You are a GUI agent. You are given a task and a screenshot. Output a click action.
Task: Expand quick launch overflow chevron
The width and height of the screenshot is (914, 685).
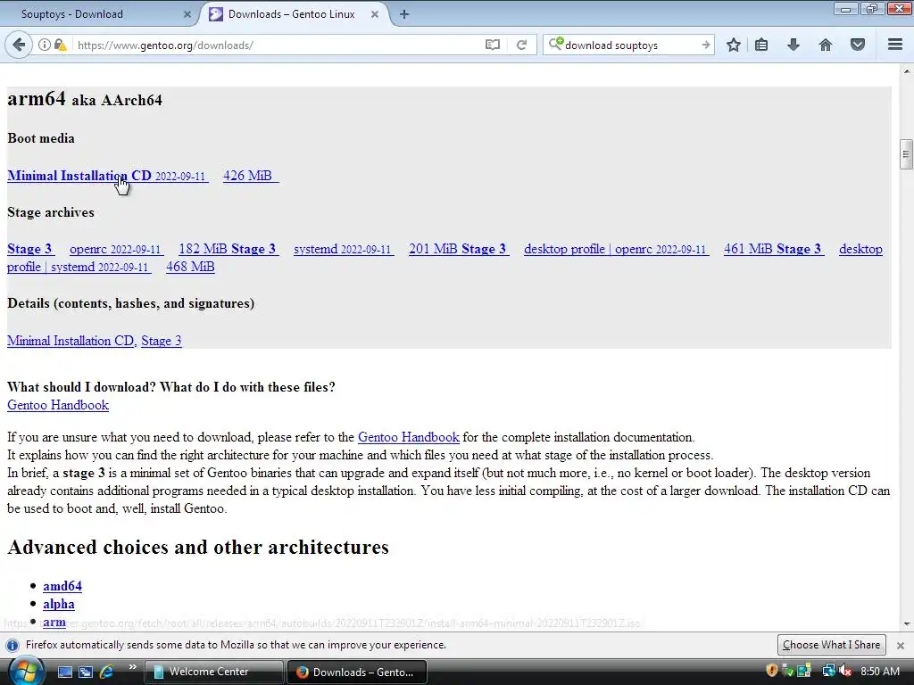pyautogui.click(x=132, y=667)
